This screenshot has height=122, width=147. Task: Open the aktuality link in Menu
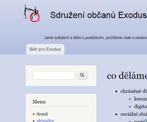[45, 120]
